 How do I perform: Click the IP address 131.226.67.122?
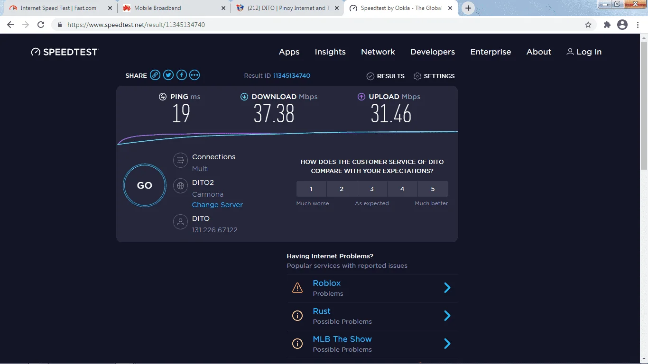click(x=214, y=230)
